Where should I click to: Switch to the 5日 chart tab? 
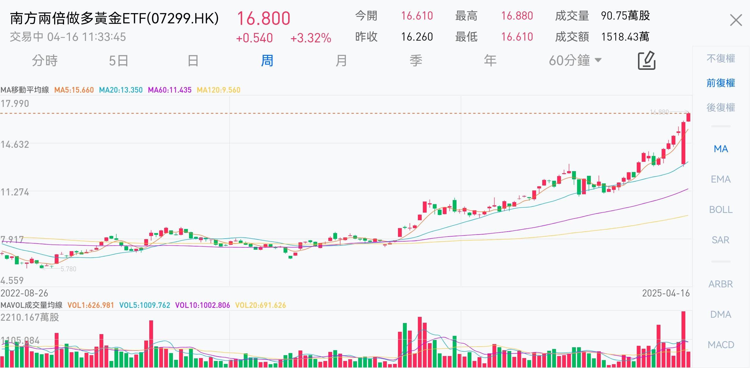pyautogui.click(x=119, y=60)
